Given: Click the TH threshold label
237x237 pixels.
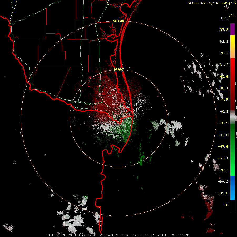Looking at the screenshot, I should pos(226,205).
